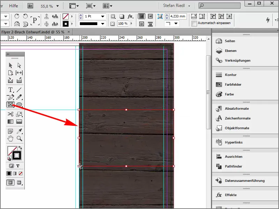Viewport: 279px width, 209px height.
Task: Open the zoom level 55,8 % dropdown
Action: tap(58, 6)
